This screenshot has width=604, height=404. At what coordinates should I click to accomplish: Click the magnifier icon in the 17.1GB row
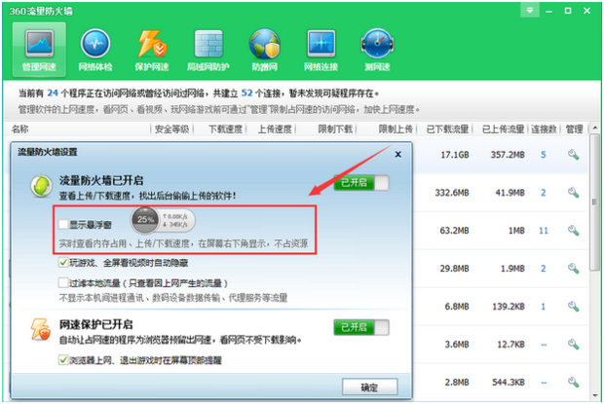574,155
